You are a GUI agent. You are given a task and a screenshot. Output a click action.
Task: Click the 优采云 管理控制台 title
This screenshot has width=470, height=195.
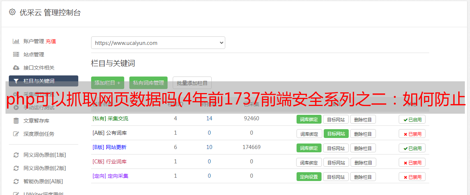[x=50, y=13]
